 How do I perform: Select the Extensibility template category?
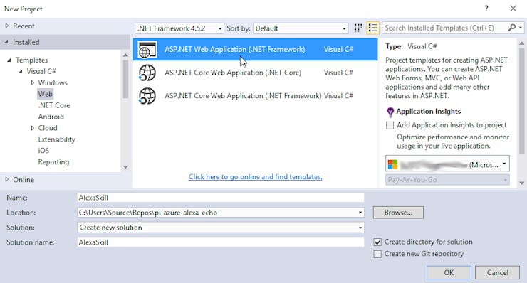56,139
